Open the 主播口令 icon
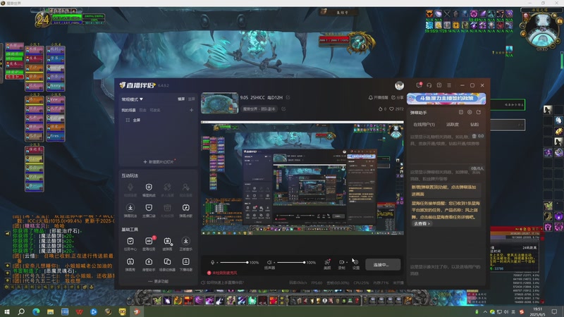 tap(149, 210)
